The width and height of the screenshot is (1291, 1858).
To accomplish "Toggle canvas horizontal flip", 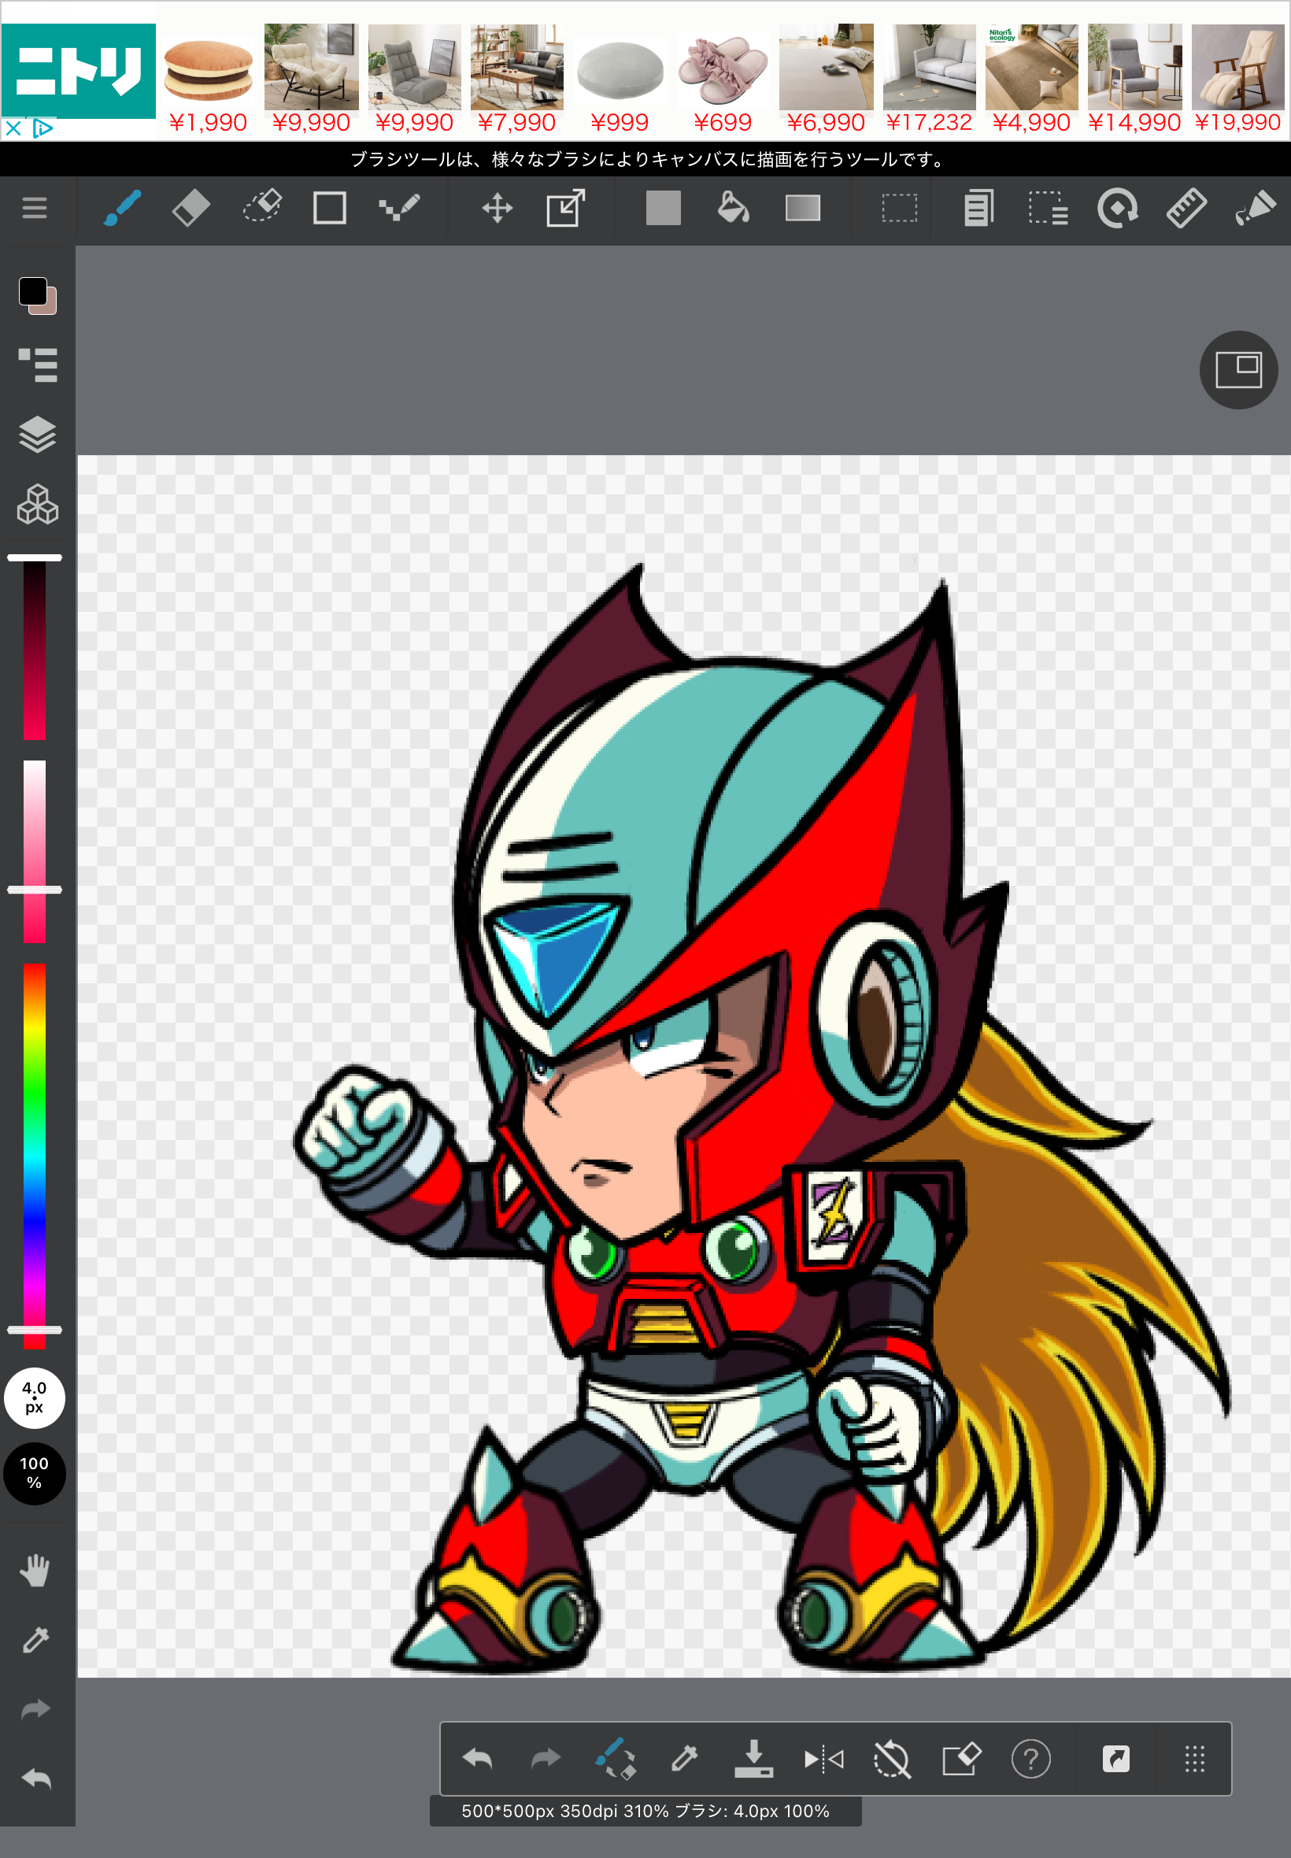I will click(823, 1759).
